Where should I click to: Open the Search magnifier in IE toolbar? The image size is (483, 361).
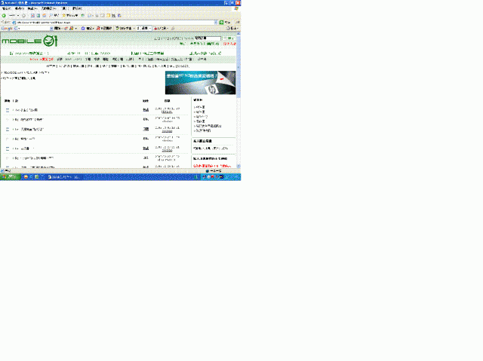click(x=54, y=15)
